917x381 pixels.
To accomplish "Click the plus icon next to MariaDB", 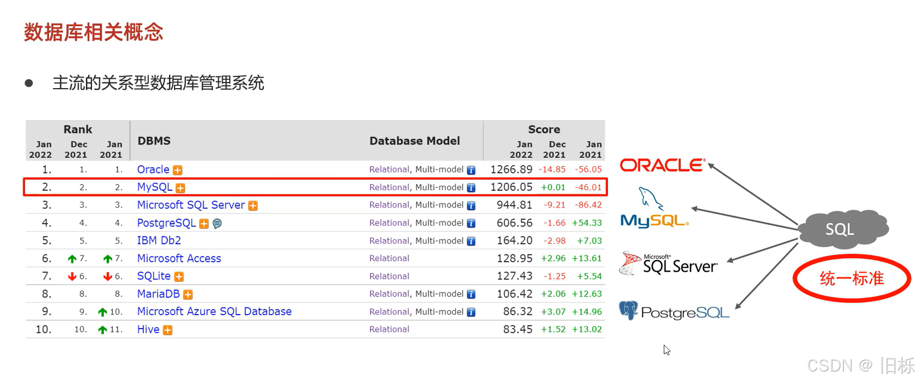I will click(x=188, y=295).
